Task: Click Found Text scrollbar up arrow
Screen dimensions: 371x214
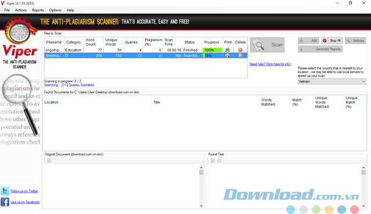Action: (x=363, y=168)
